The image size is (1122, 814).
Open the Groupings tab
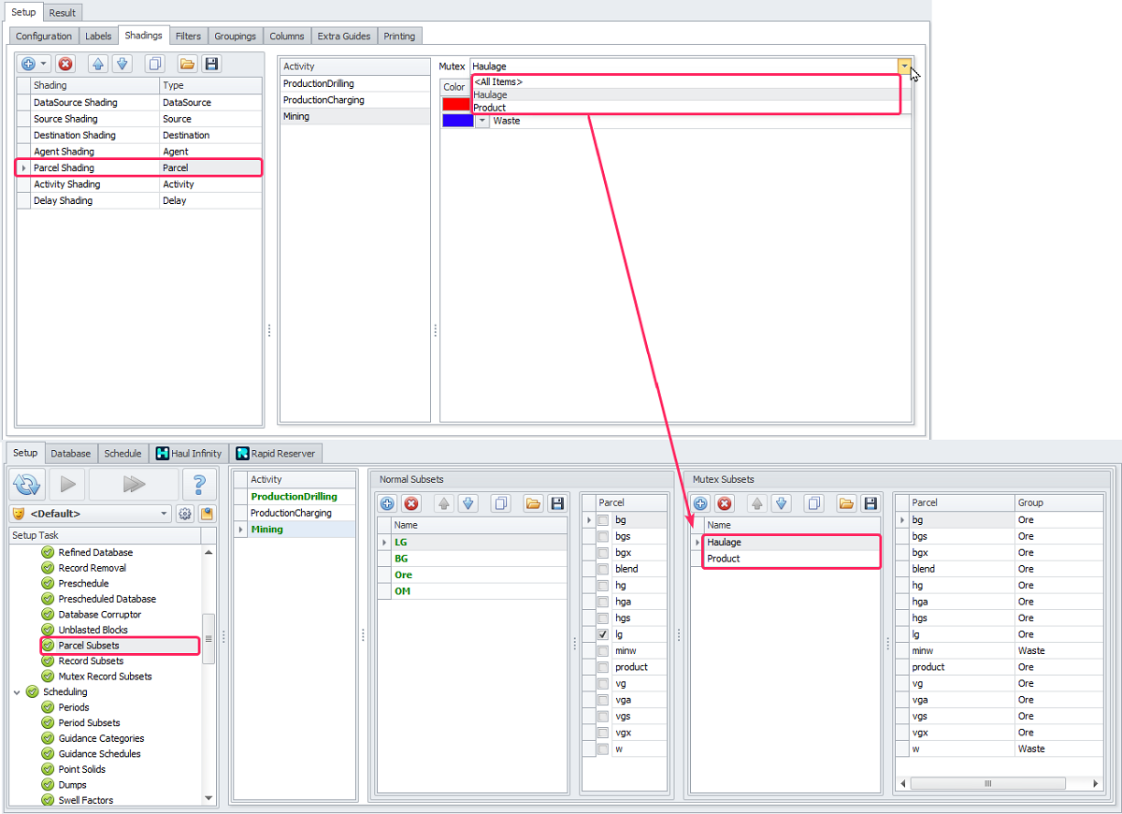235,36
